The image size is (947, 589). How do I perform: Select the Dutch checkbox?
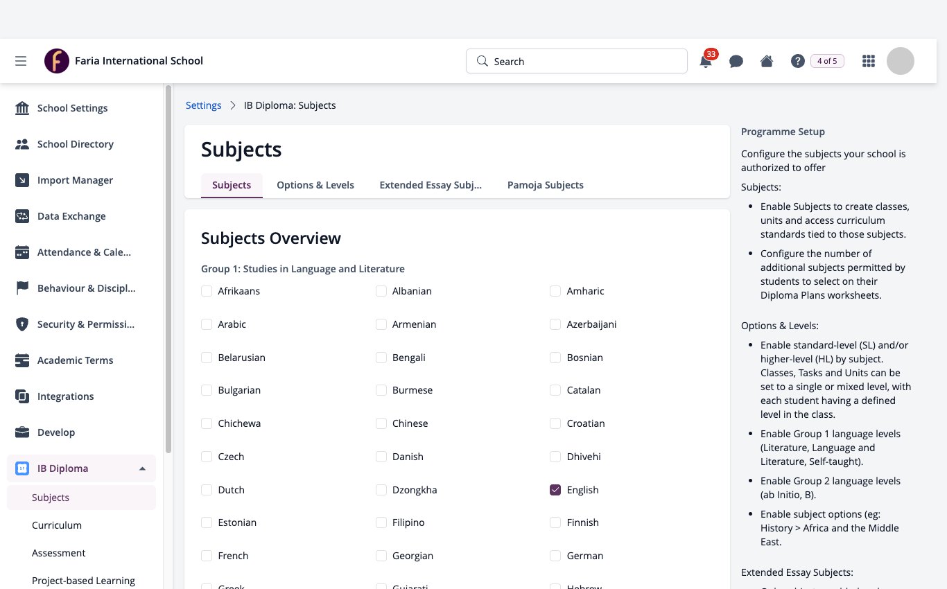(x=207, y=490)
